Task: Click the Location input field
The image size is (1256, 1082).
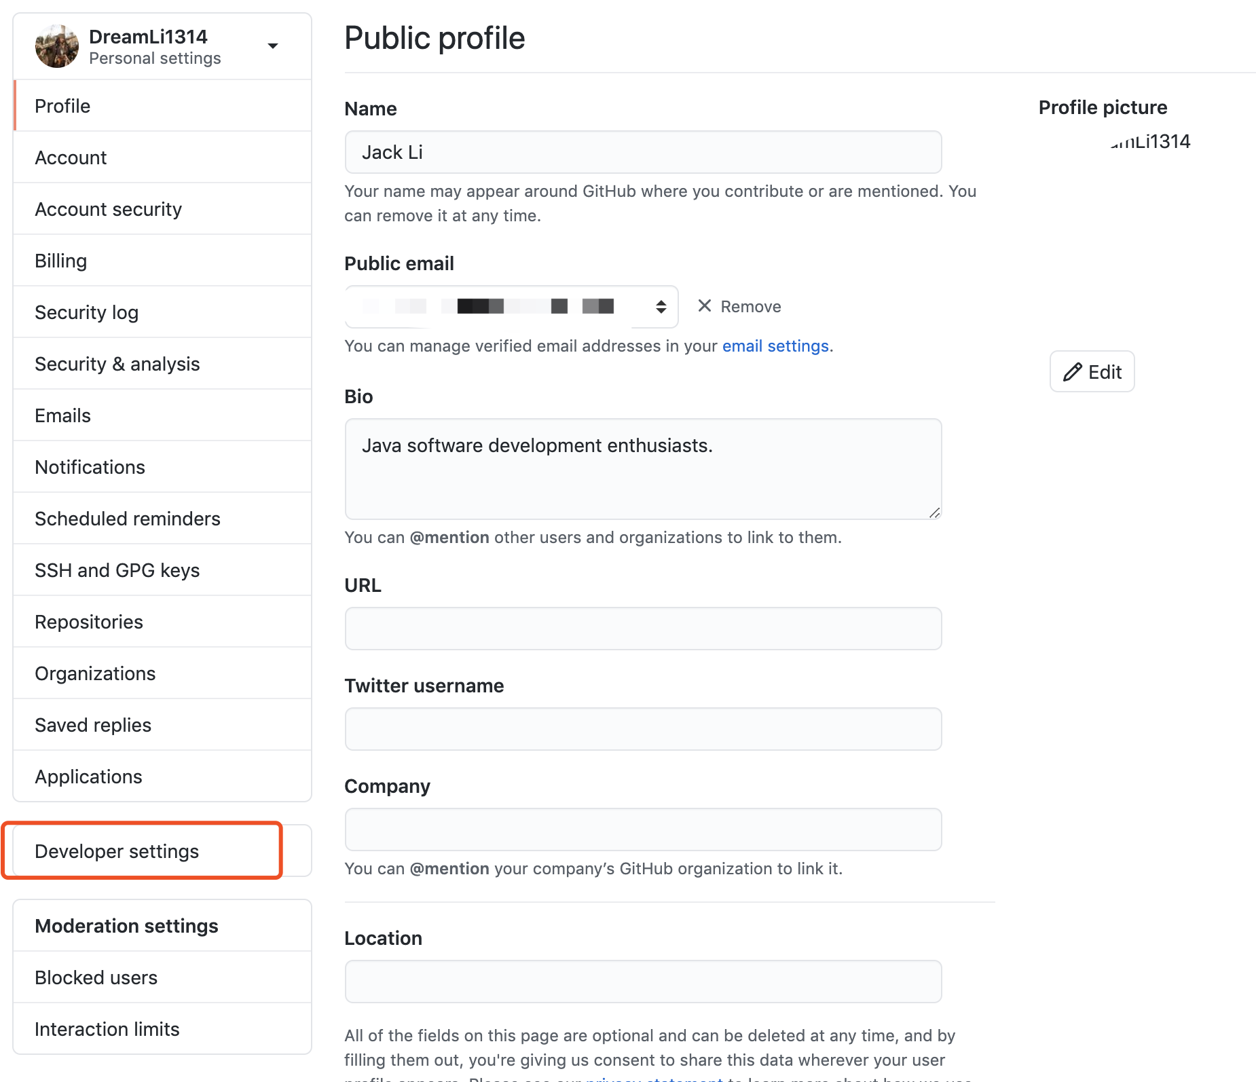Action: click(643, 982)
